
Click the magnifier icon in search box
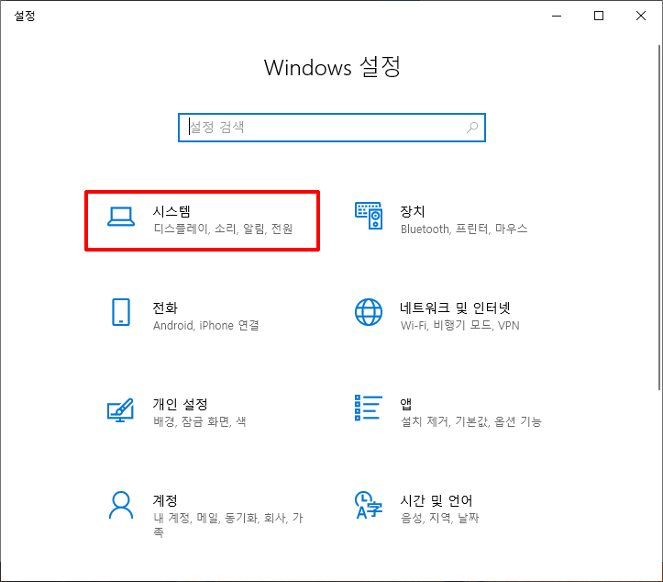[x=472, y=128]
